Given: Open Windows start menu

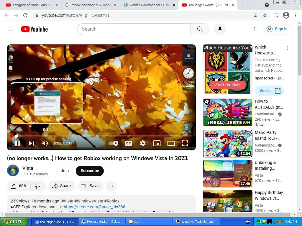Looking at the screenshot, I should pos(14,222).
